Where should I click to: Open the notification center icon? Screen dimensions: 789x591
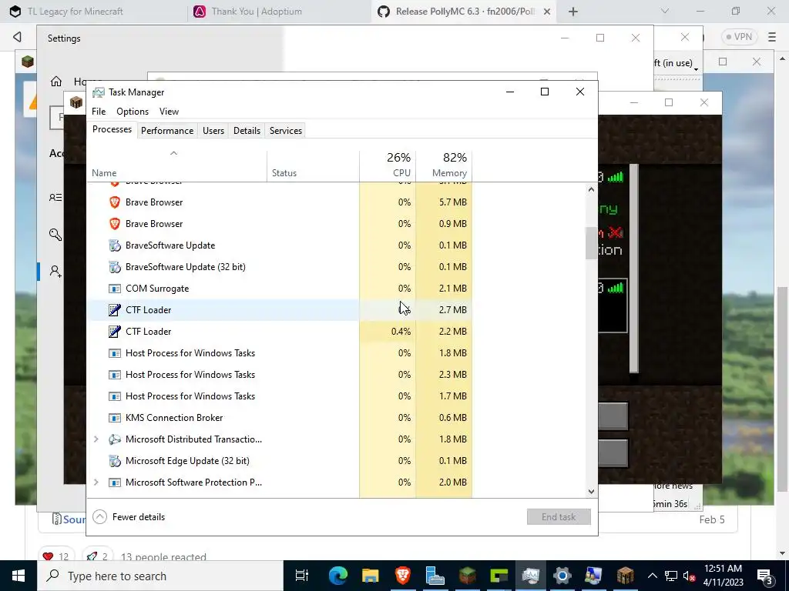pyautogui.click(x=765, y=576)
